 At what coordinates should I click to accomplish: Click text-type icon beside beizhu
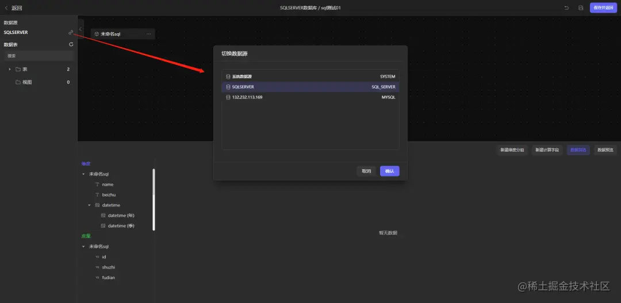click(97, 195)
